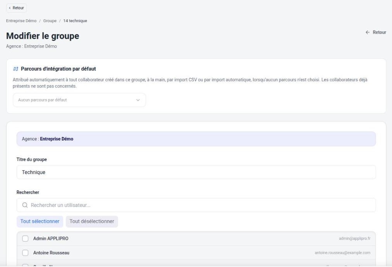Click the antoine.rousseau@example.com email

coord(342,253)
